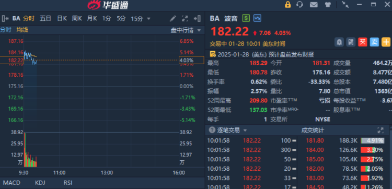Open the notes icon beside alert bell

351,42
